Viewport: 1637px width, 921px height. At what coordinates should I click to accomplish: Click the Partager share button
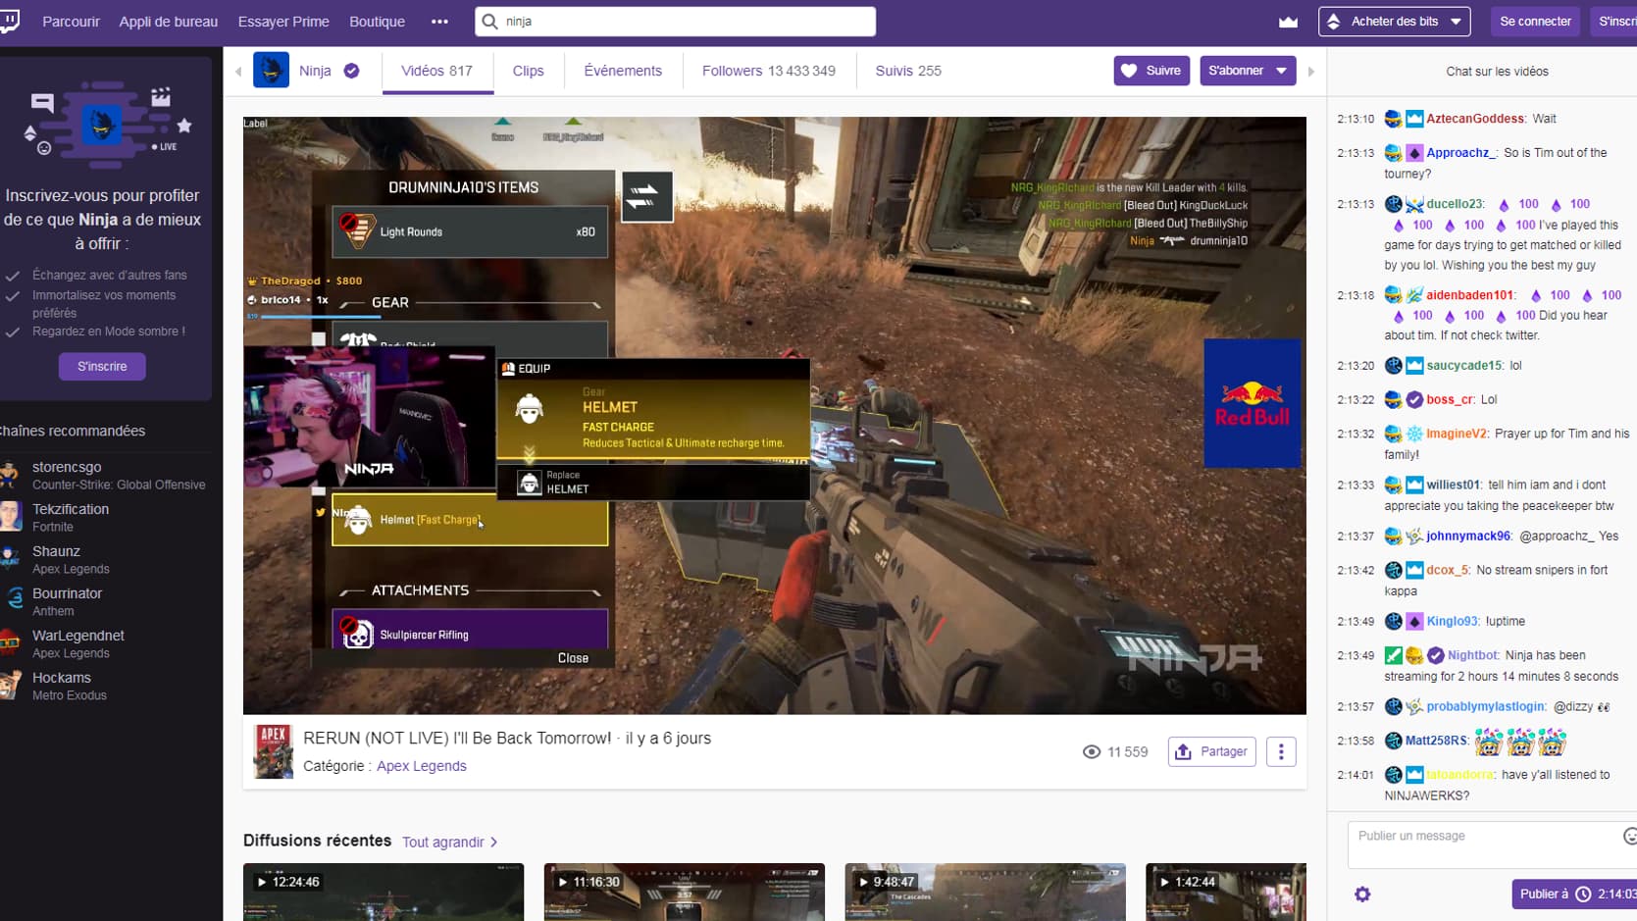pos(1211,752)
